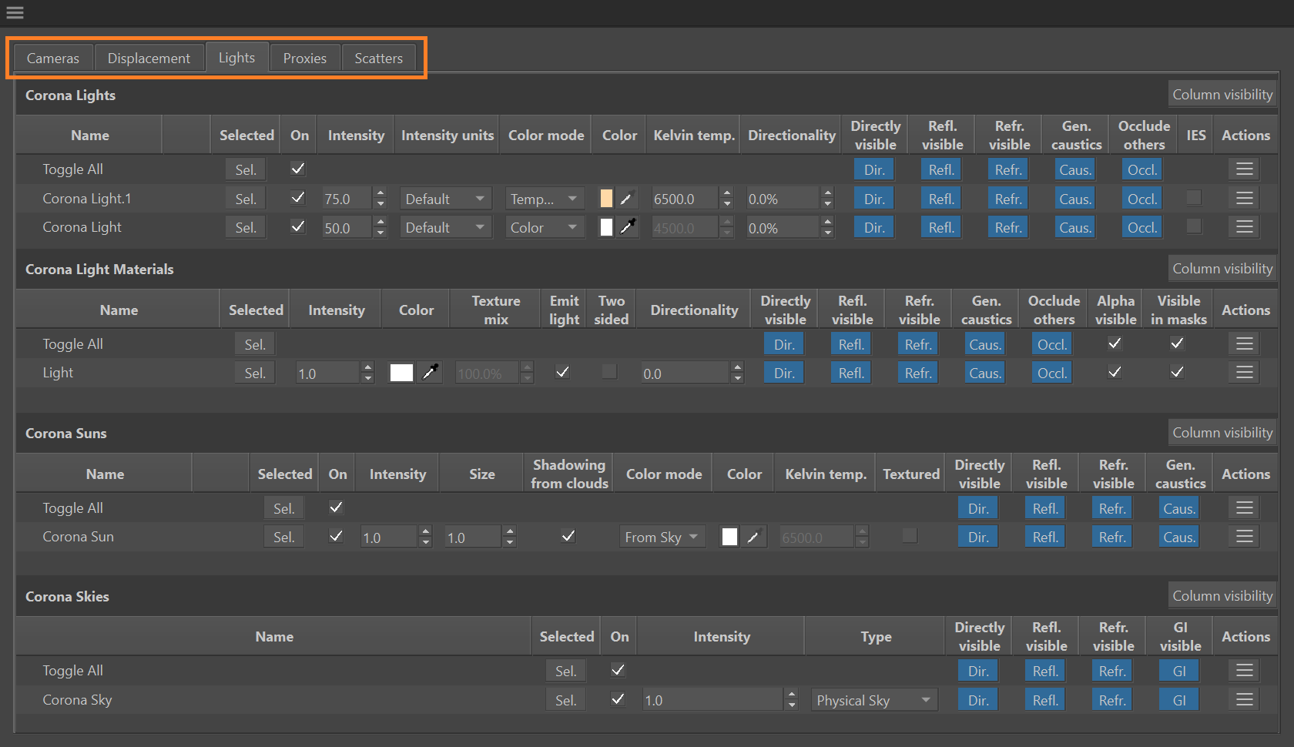This screenshot has width=1294, height=747.
Task: Open Intensity units dropdown for Corona Light
Action: 445,227
